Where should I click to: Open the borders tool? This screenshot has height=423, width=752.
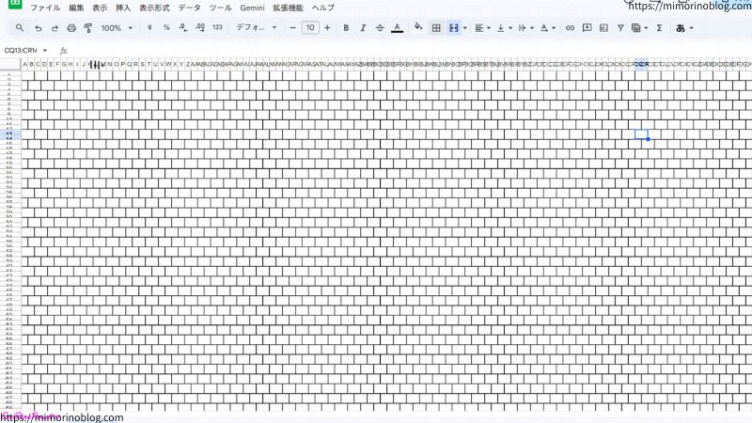pos(436,28)
